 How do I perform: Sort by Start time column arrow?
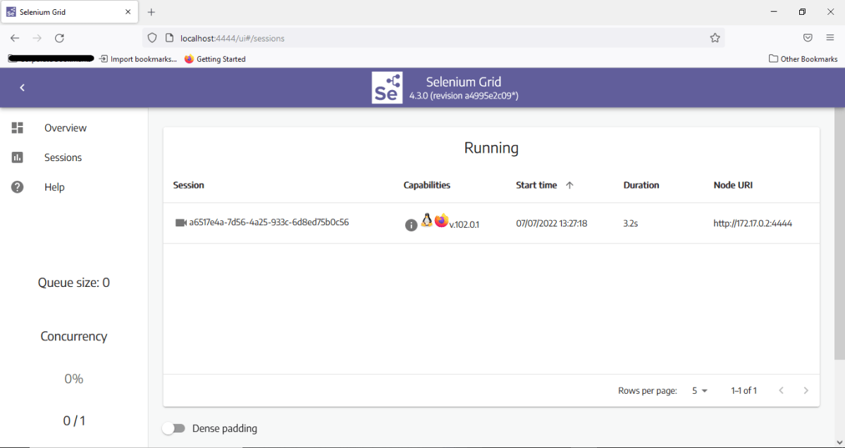pos(569,185)
